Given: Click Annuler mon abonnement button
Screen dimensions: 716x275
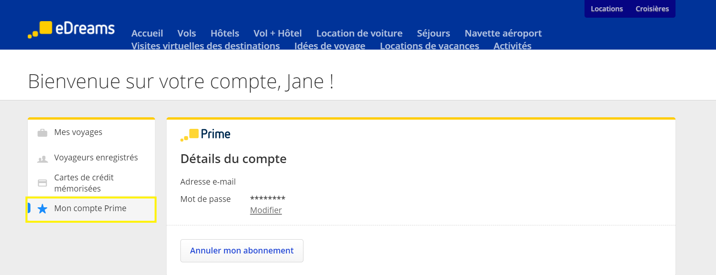Looking at the screenshot, I should click(x=242, y=251).
